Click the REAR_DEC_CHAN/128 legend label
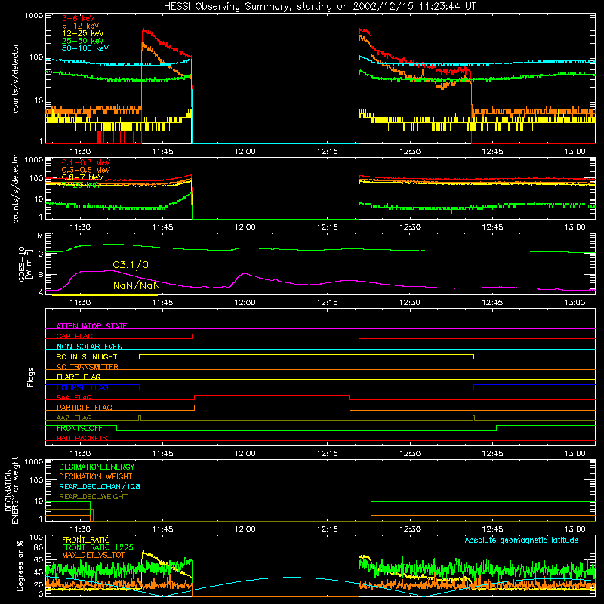This screenshot has height=604, width=604. pyautogui.click(x=100, y=487)
